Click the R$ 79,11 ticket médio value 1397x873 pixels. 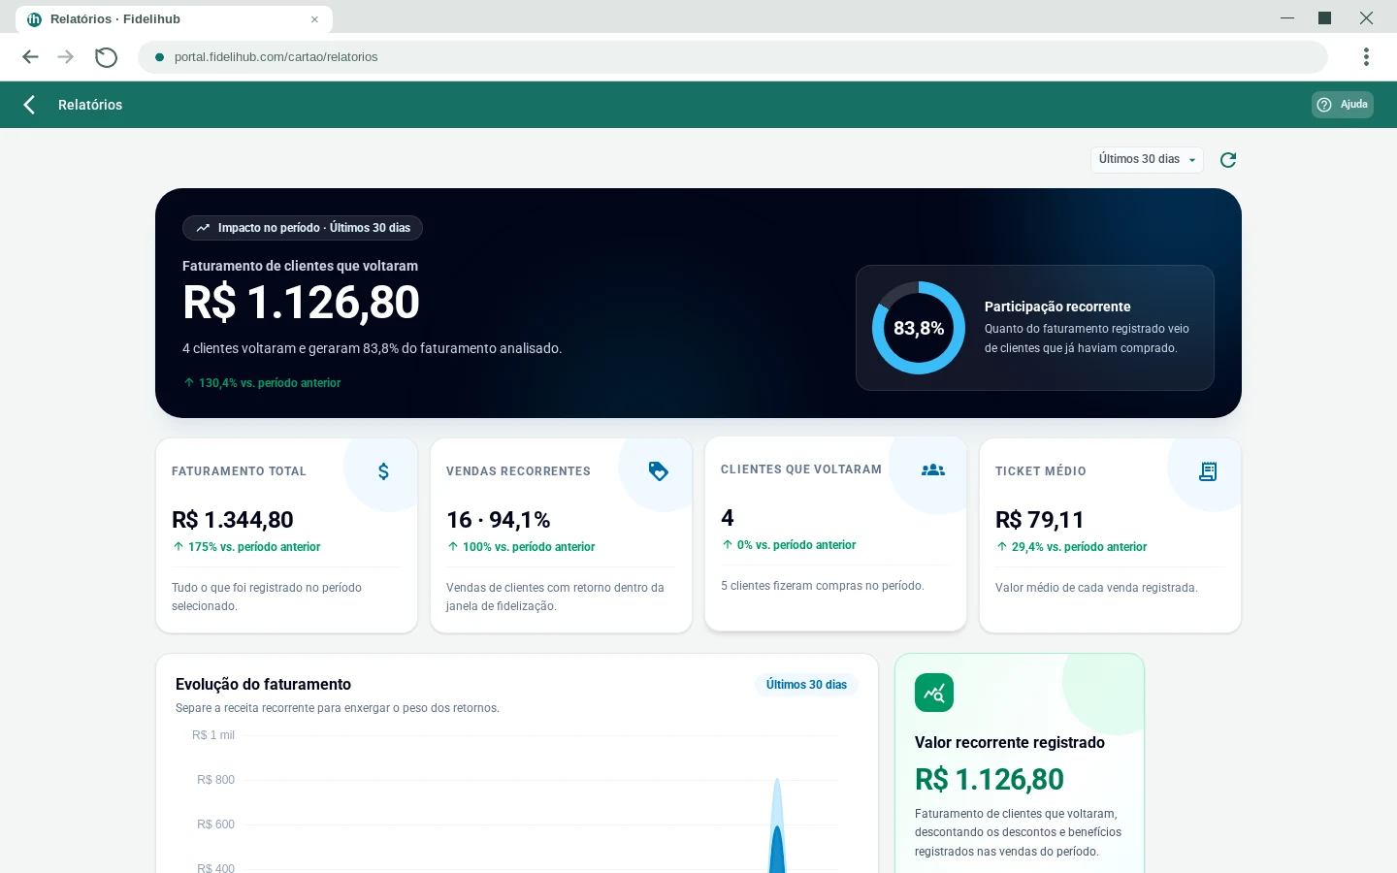(x=1040, y=520)
